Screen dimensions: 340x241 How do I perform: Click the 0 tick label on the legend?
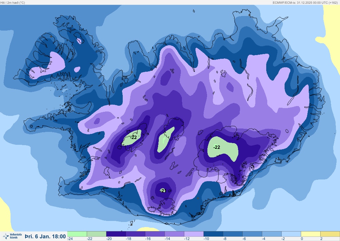(302, 239)
